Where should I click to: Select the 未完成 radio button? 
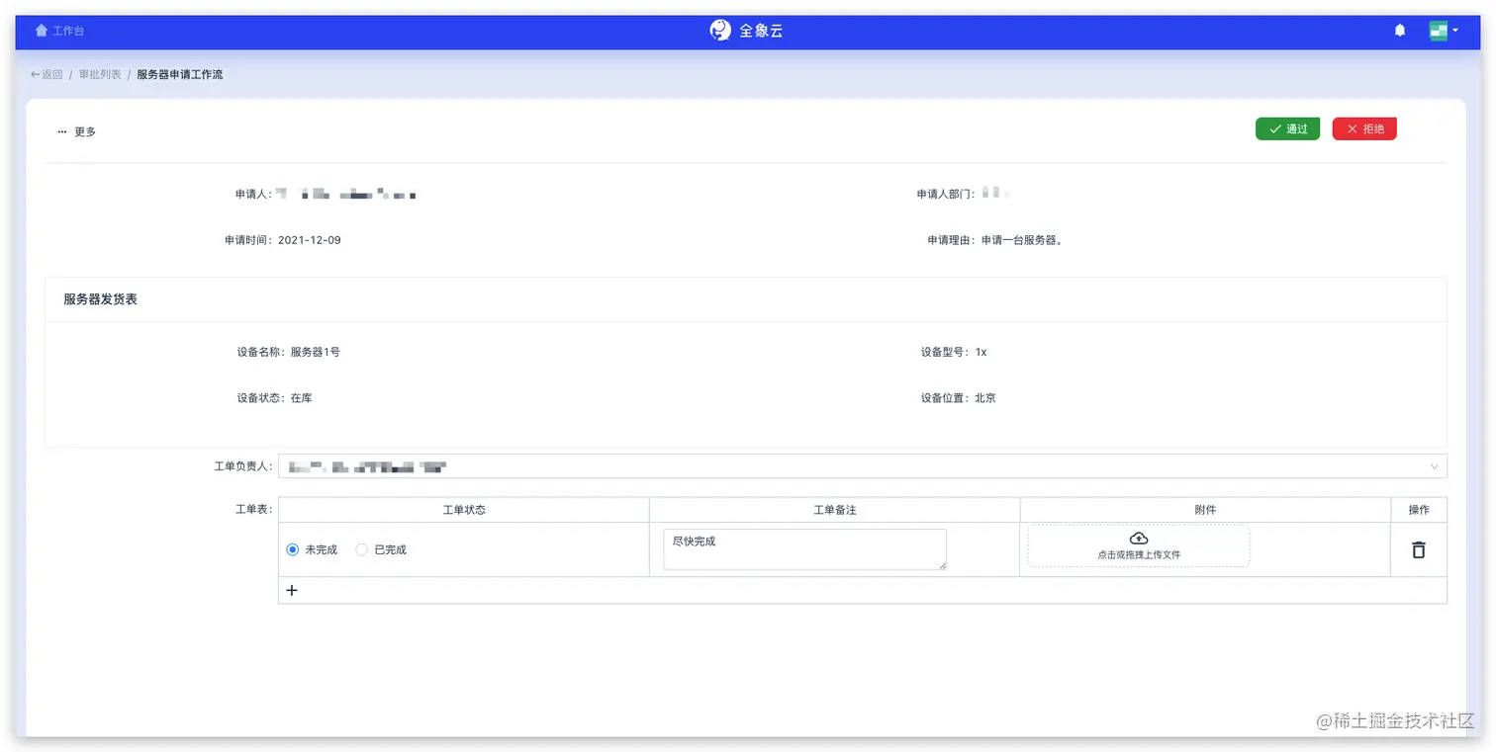(293, 549)
